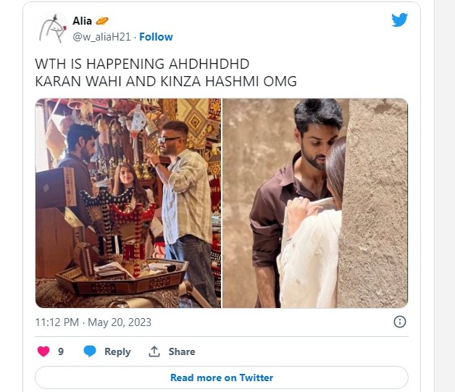Click the WTH IS HAPPENING tweet line
The image size is (455, 392).
(142, 64)
